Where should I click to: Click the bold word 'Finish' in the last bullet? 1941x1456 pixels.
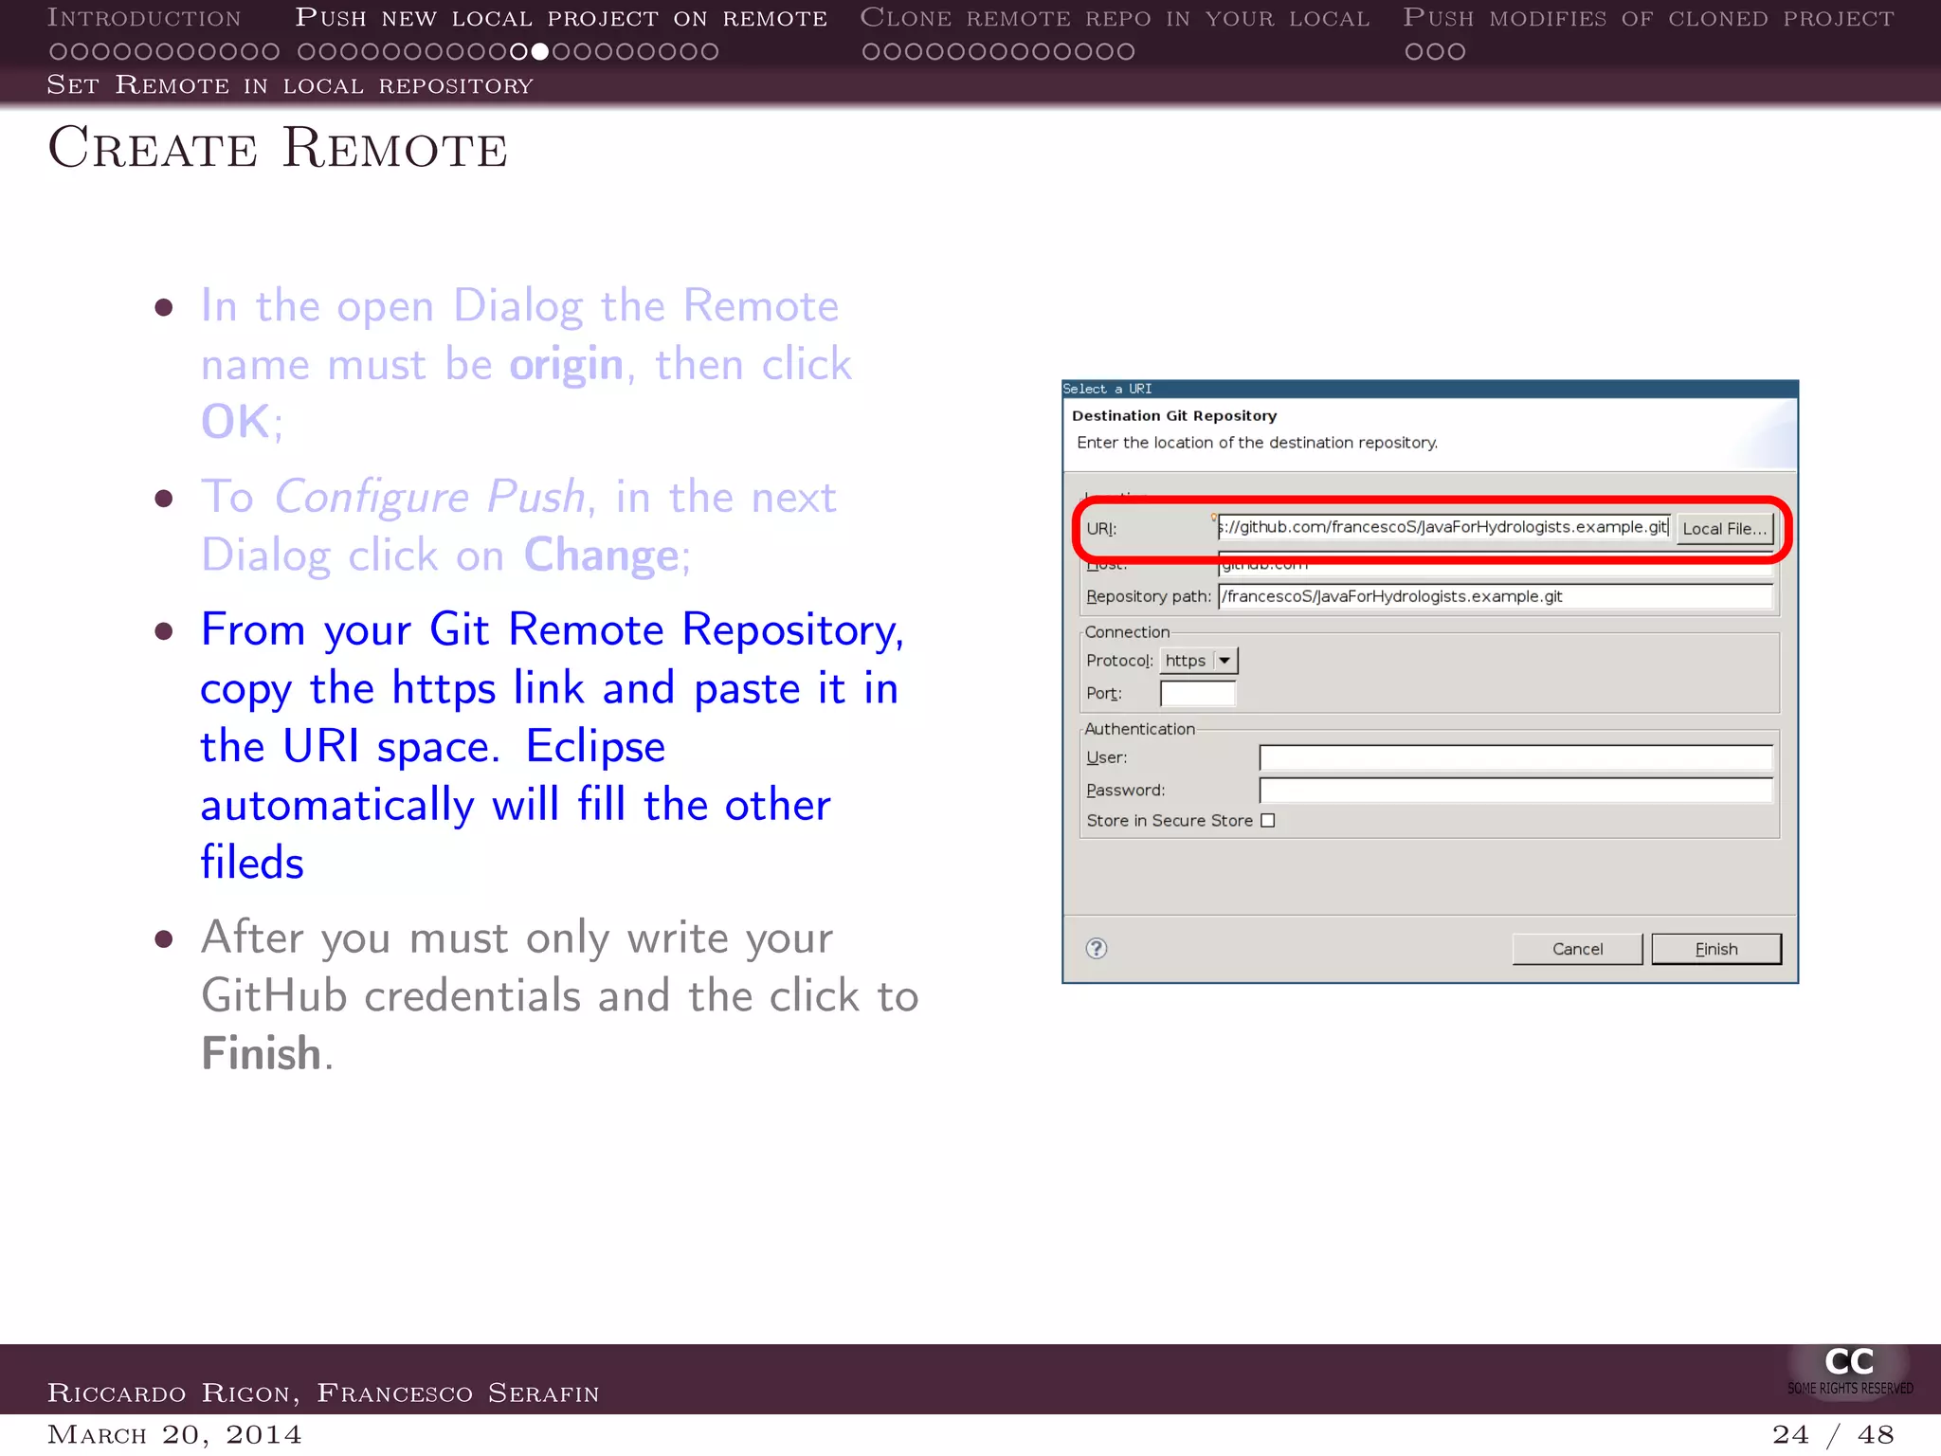point(262,1053)
